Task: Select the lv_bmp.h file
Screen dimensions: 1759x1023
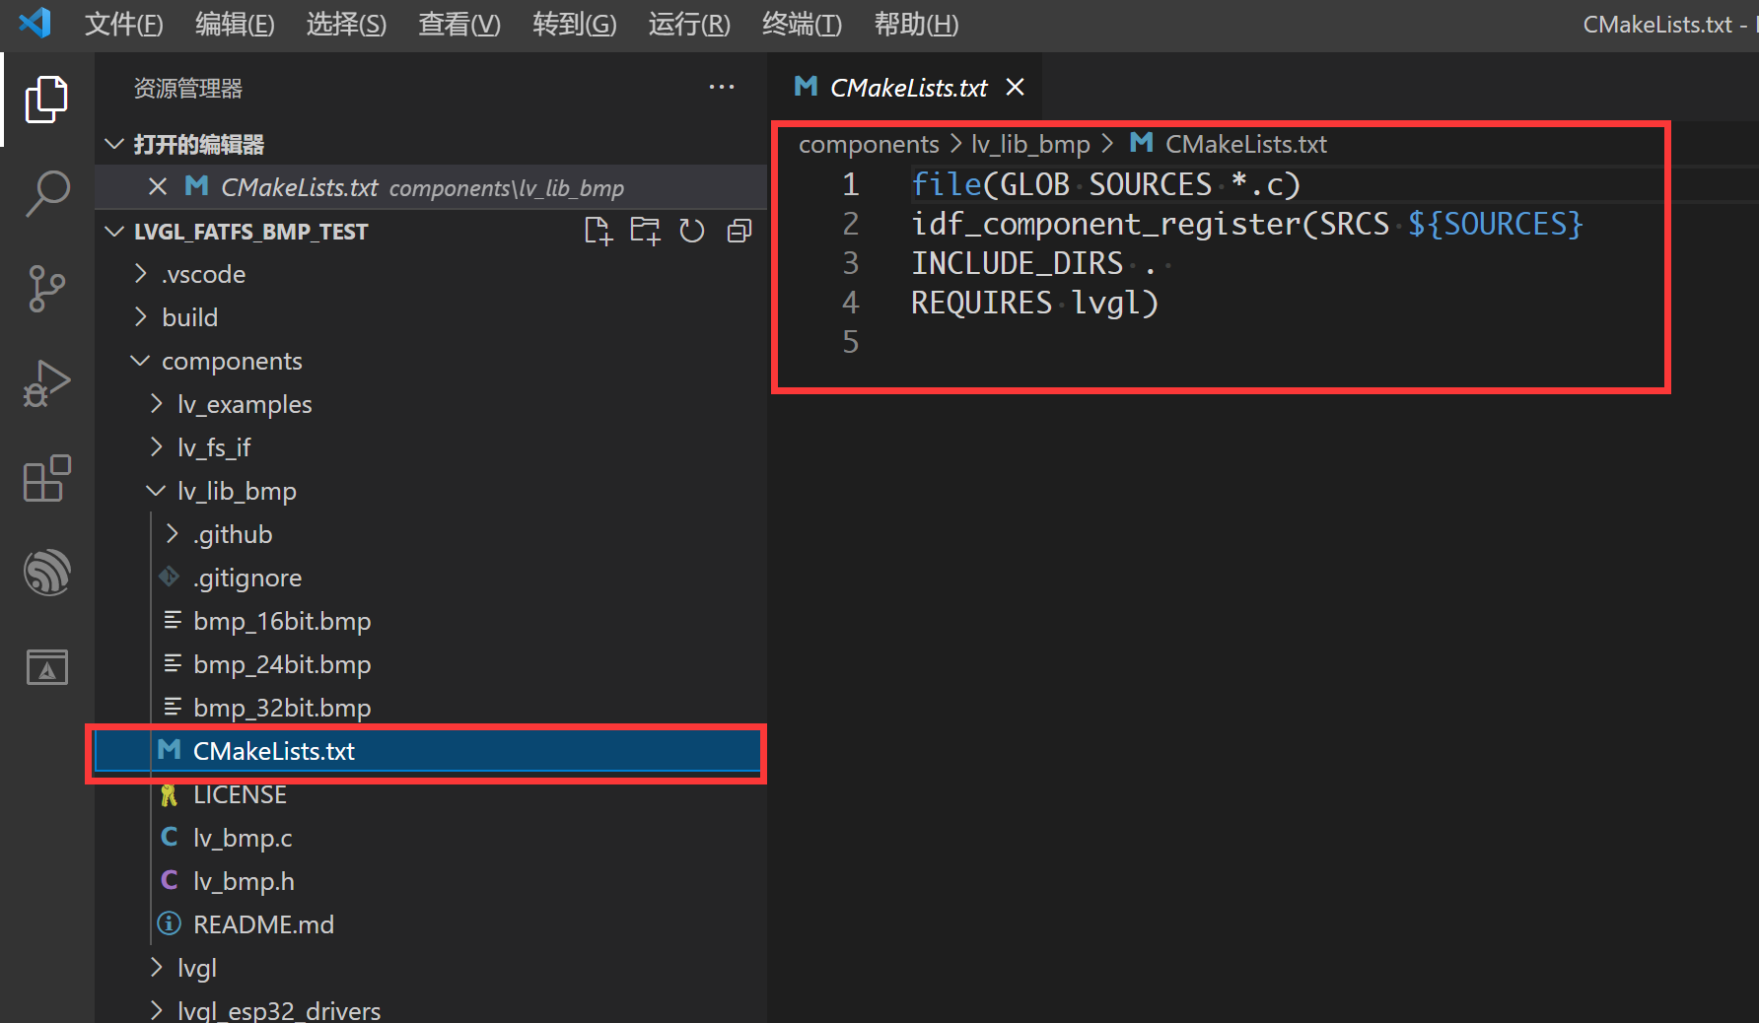Action: 243,880
